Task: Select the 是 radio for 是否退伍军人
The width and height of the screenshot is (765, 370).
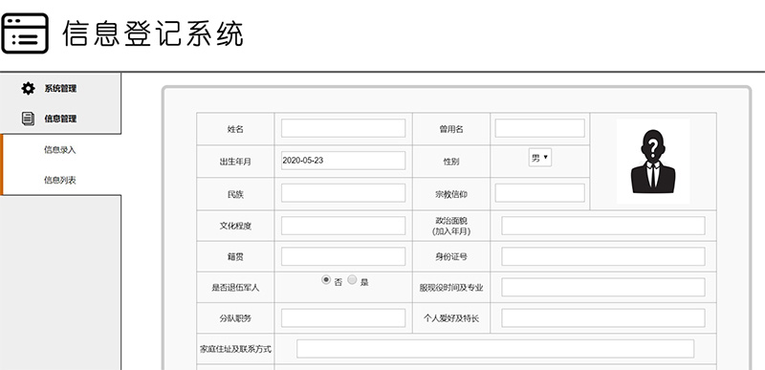Action: [x=352, y=280]
